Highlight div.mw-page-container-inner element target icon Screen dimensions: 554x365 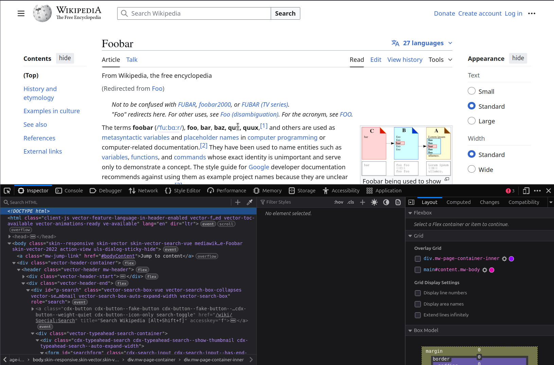pos(504,259)
